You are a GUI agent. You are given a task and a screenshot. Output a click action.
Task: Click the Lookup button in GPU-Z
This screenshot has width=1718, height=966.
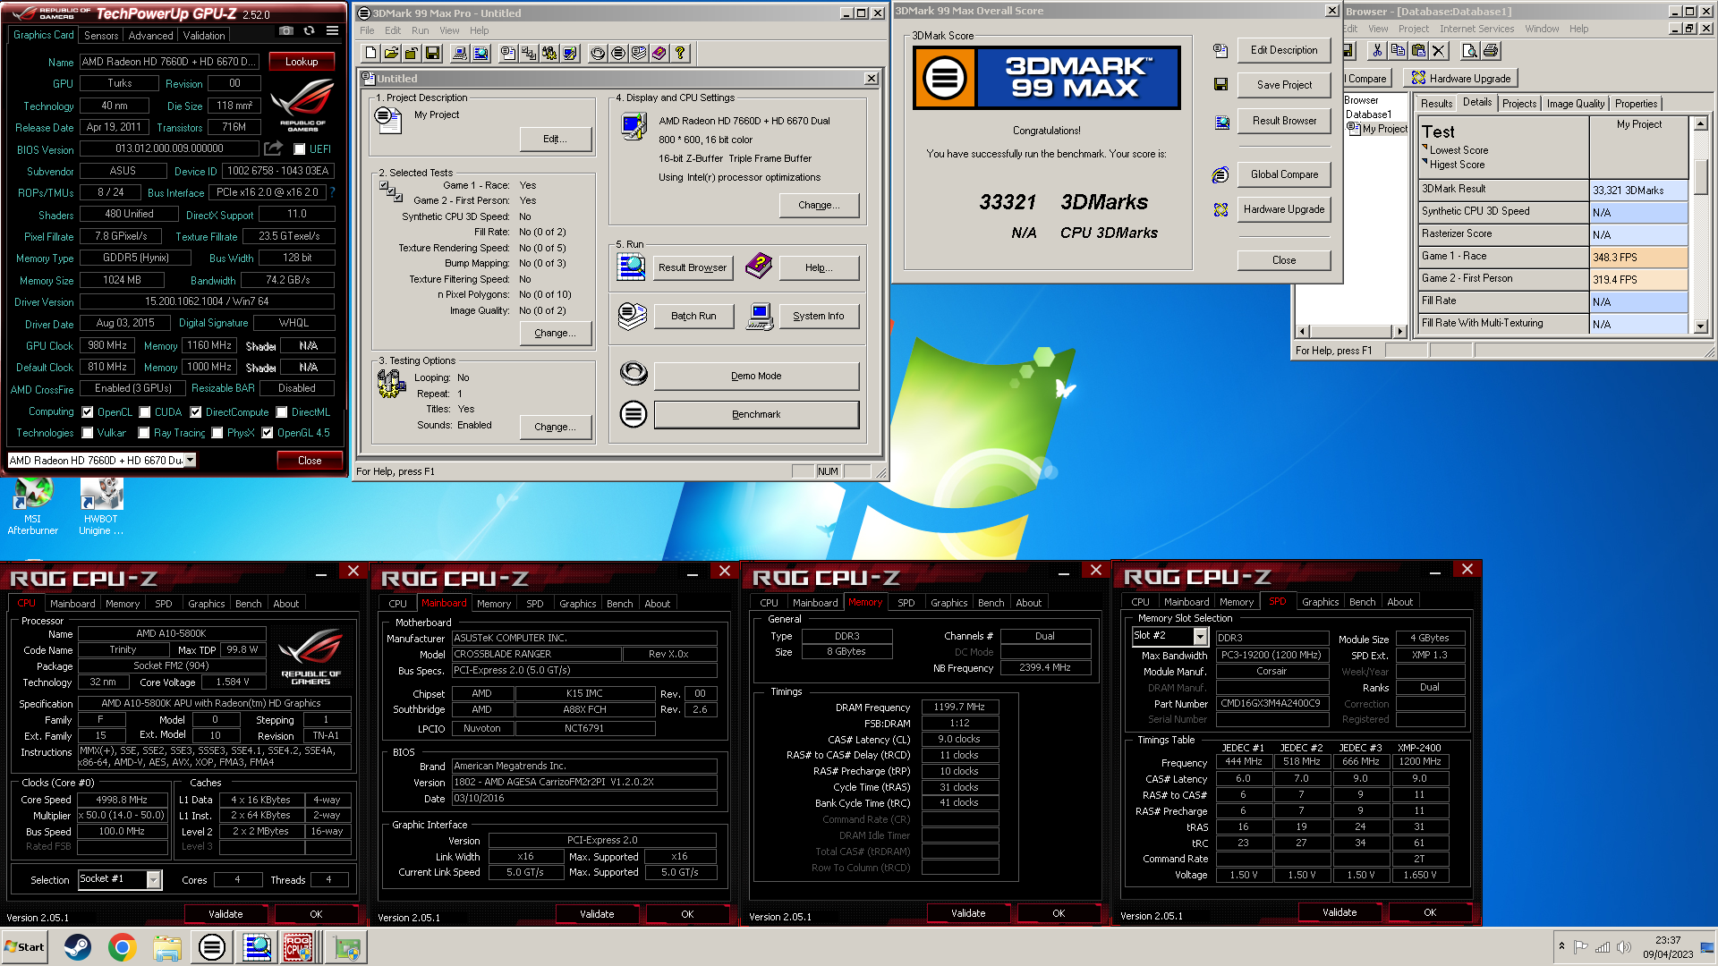click(302, 62)
